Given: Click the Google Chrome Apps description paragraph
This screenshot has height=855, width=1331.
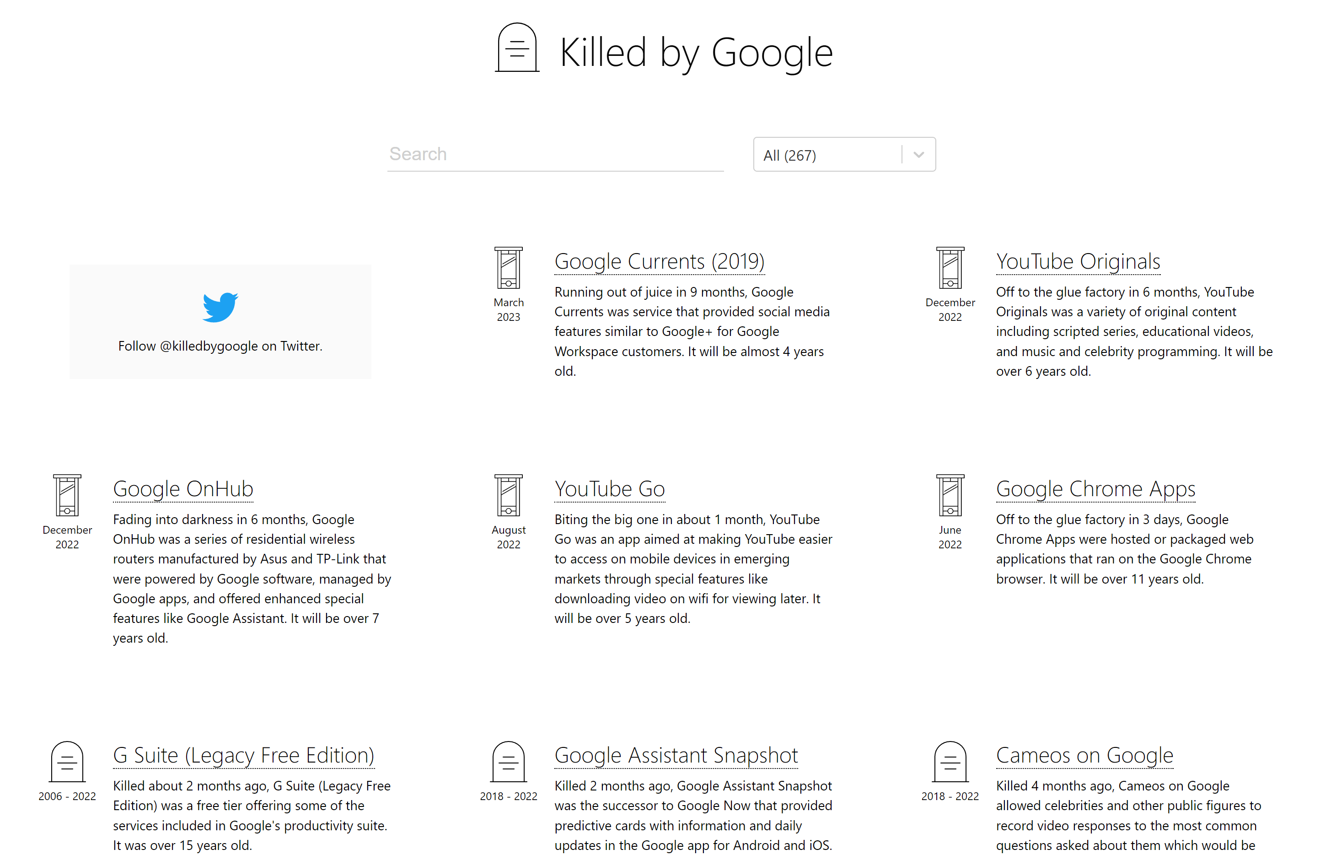Looking at the screenshot, I should pyautogui.click(x=1125, y=549).
